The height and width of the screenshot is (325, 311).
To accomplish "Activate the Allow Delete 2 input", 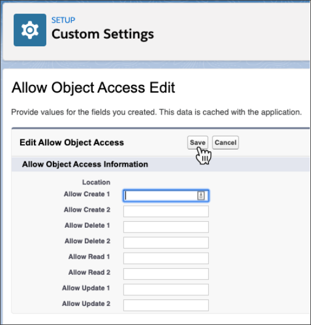I will tap(166, 243).
